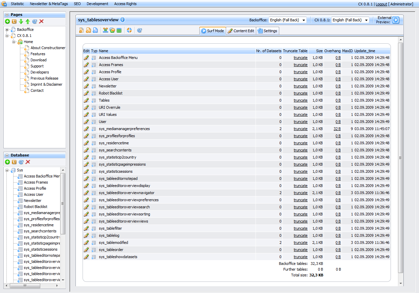Collapse the Database panel

coord(7,155)
